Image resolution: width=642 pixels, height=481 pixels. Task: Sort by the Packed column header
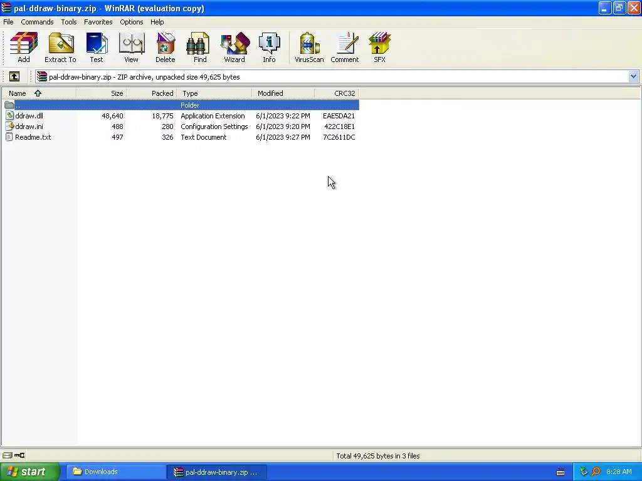coord(152,93)
